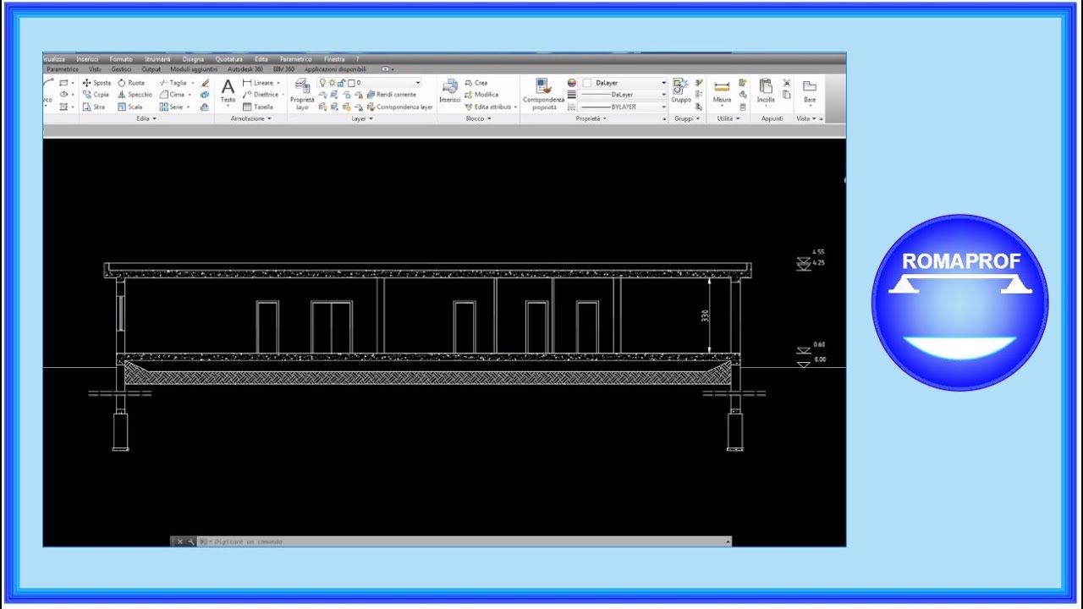The image size is (1083, 609).
Task: Select the Stira stretch tool
Action: click(x=95, y=107)
